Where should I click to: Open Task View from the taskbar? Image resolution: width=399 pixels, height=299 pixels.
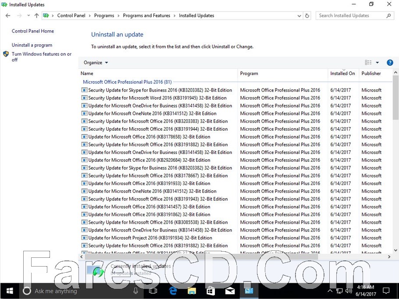(x=153, y=291)
